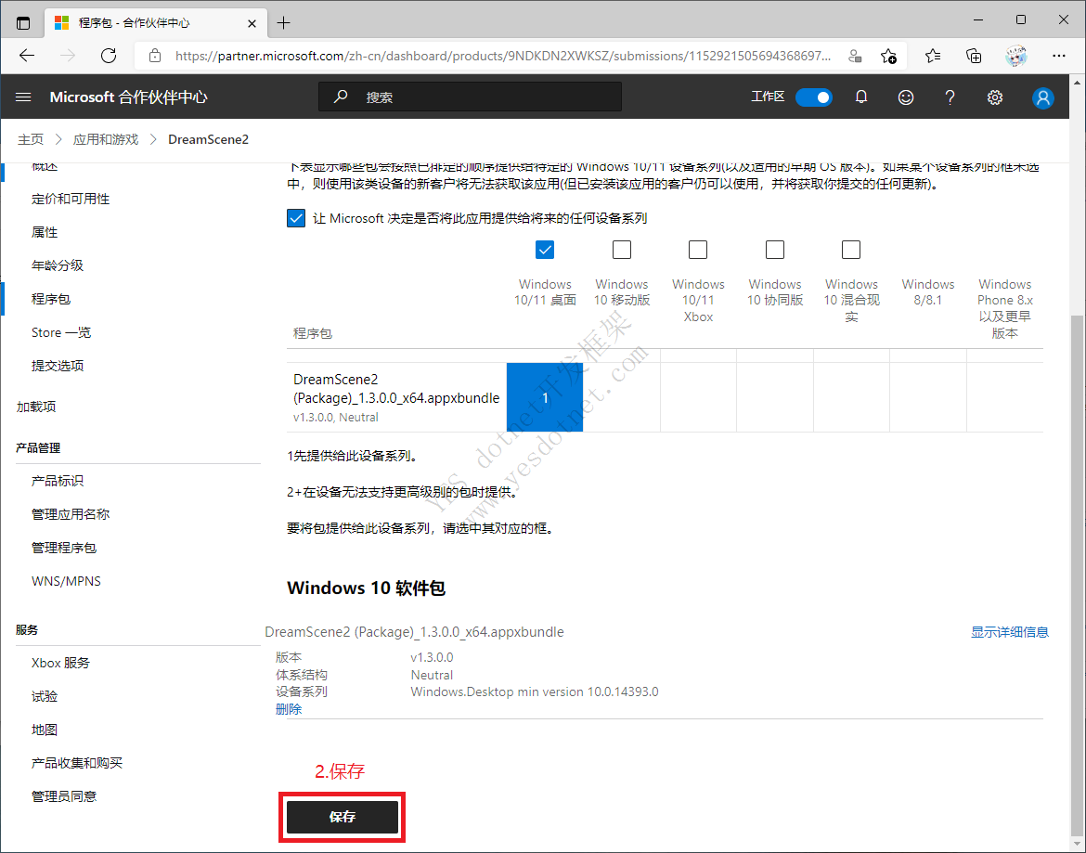The height and width of the screenshot is (853, 1086).
Task: Open 定价和可用性 in sidebar
Action: pyautogui.click(x=71, y=199)
